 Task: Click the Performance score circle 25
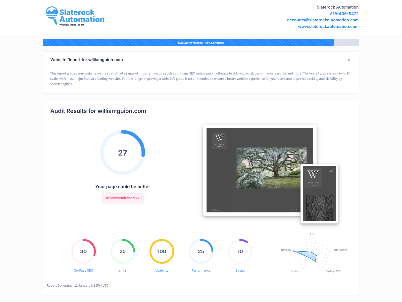[x=201, y=251]
